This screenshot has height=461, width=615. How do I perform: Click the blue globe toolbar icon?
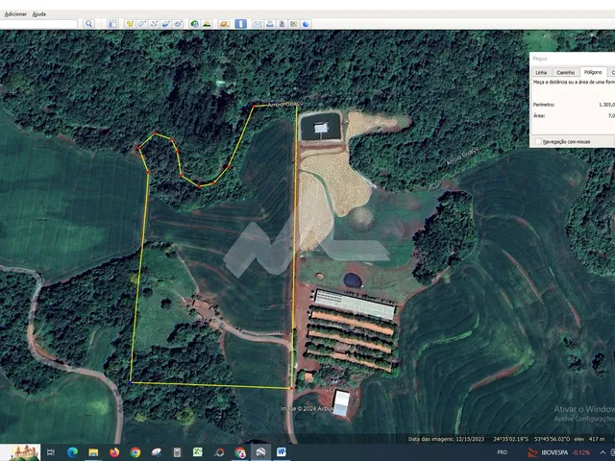306,24
